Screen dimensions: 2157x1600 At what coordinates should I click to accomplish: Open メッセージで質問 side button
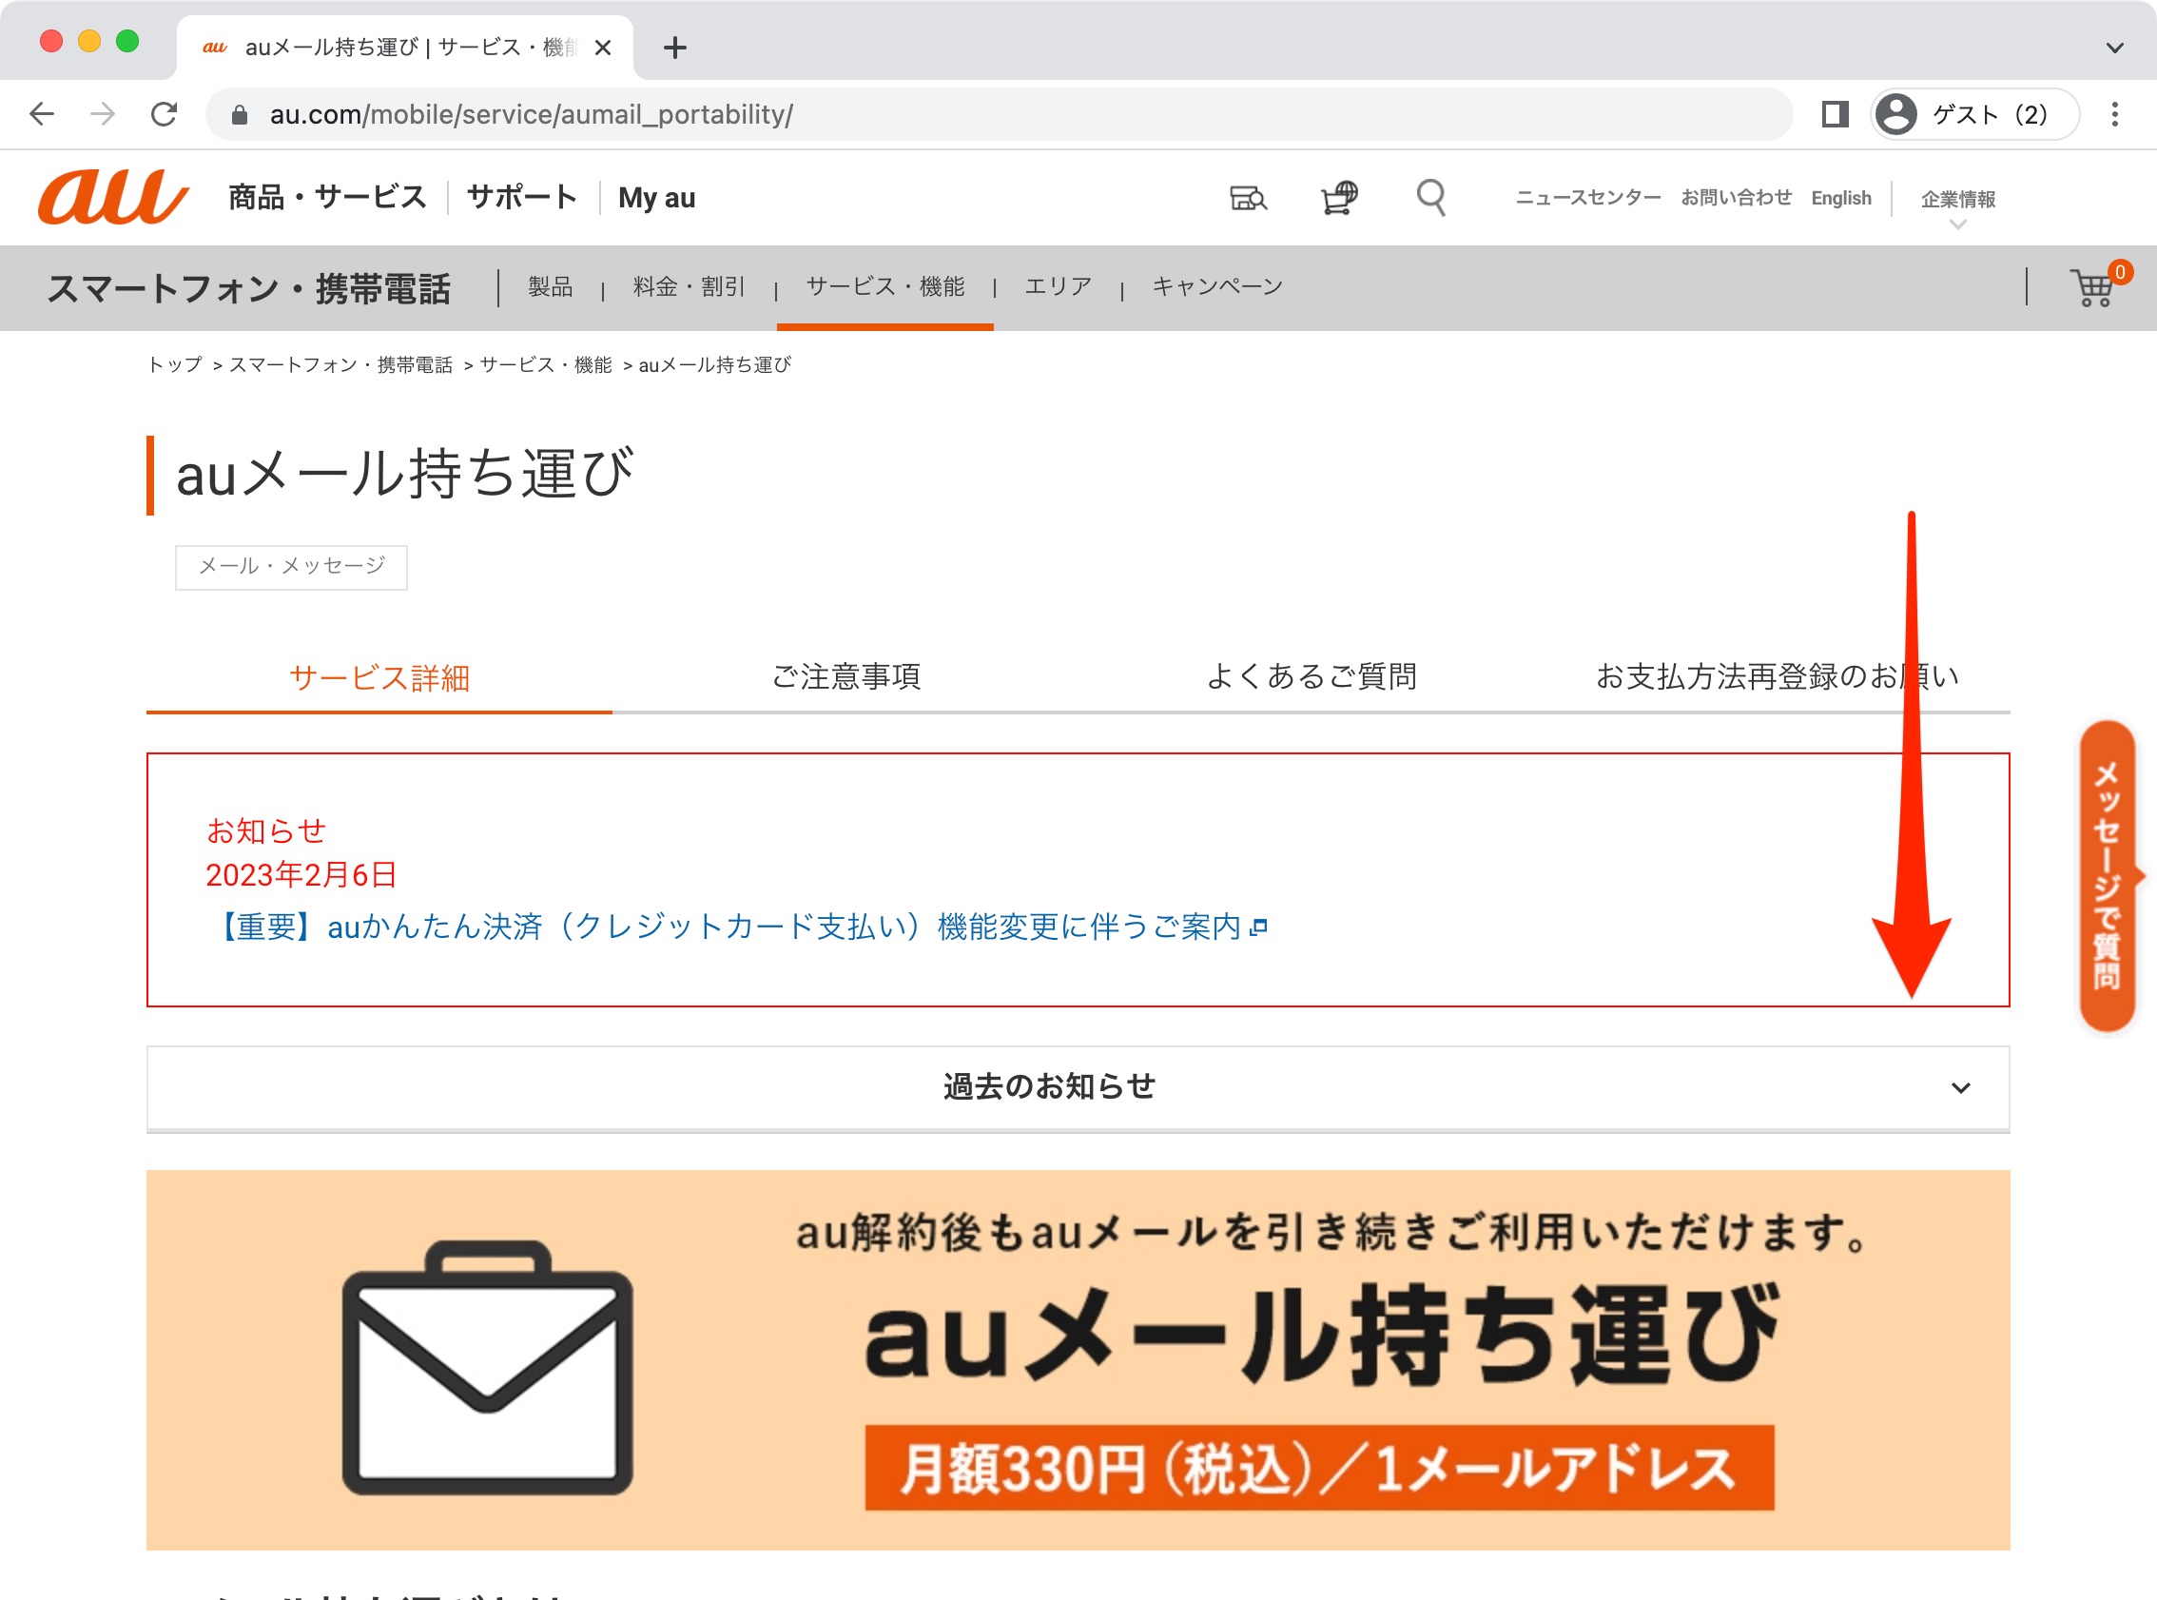(2108, 876)
